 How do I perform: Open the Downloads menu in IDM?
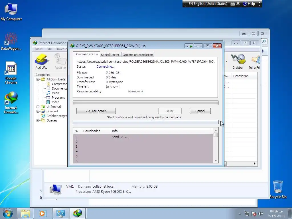[62, 49]
